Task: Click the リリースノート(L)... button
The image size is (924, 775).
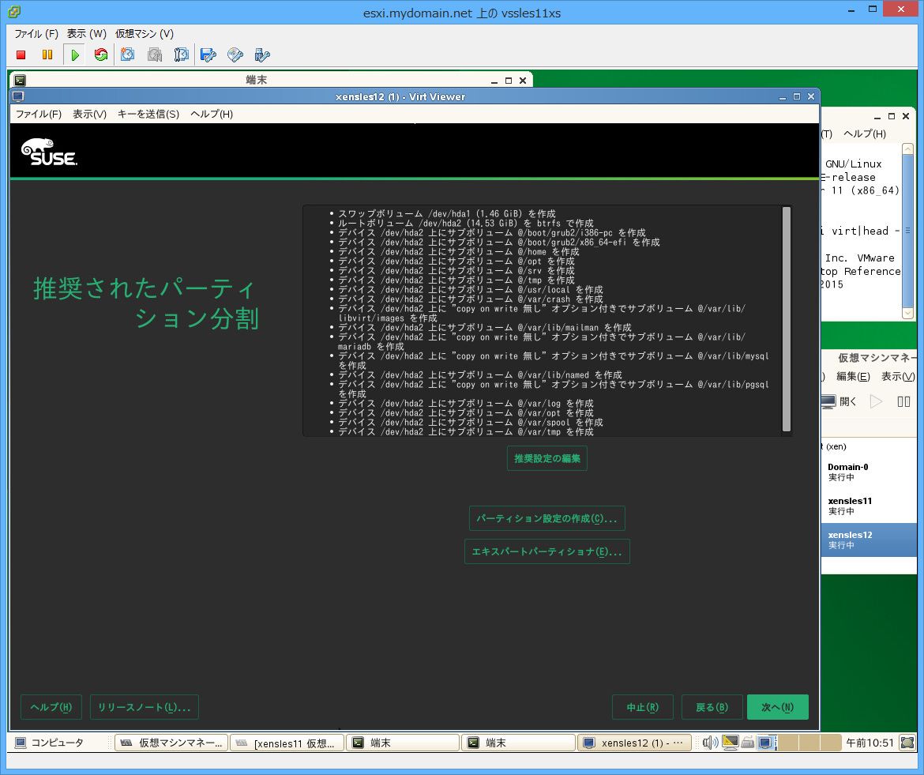Action: (x=145, y=707)
